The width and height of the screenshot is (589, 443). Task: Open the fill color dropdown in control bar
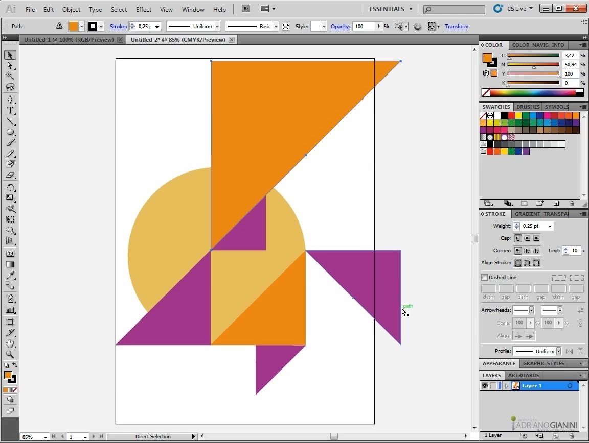point(82,26)
